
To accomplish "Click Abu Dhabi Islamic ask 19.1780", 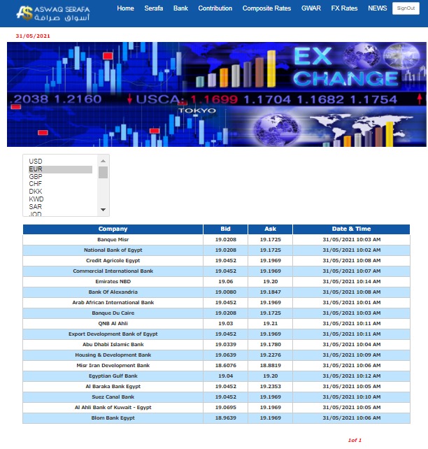I will (270, 345).
